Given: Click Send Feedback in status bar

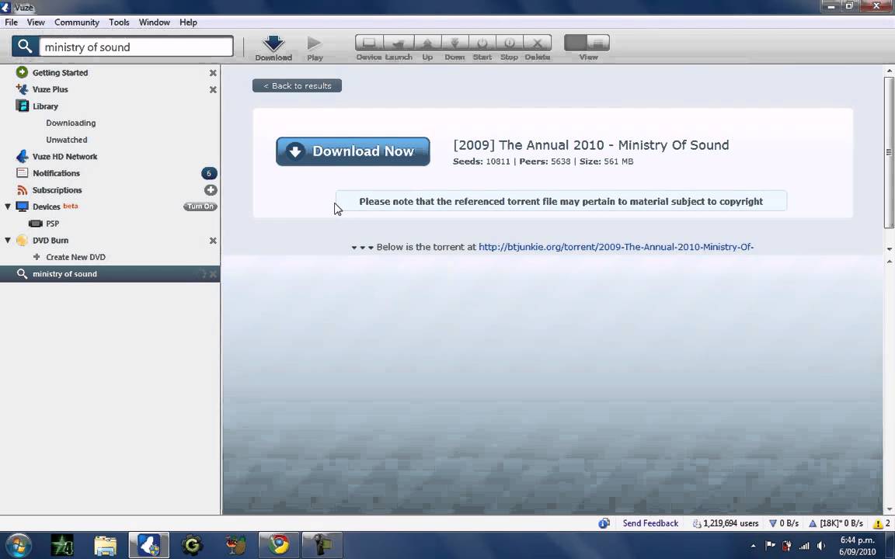Looking at the screenshot, I should [x=650, y=523].
